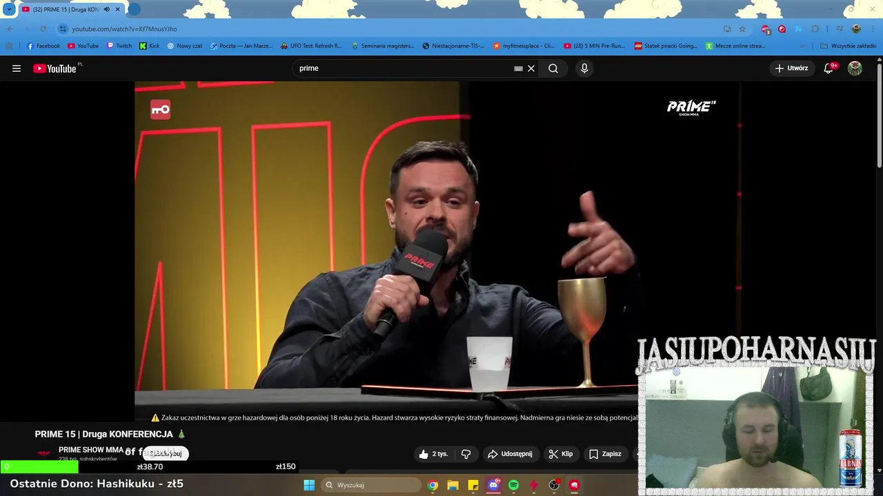Open the YouTube guide hamburger menu

(x=17, y=68)
